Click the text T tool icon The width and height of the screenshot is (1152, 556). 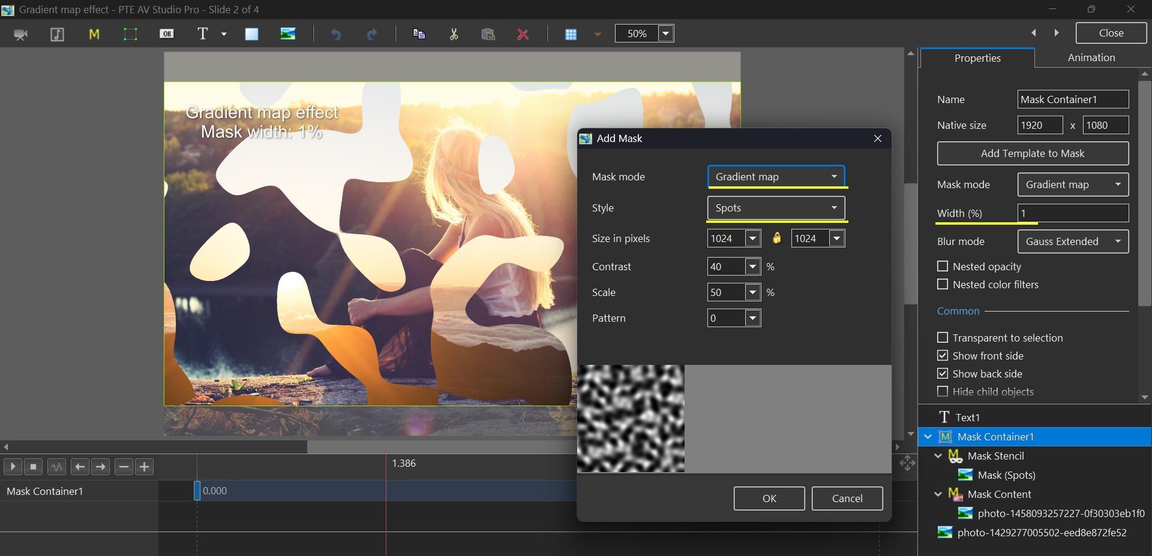click(x=203, y=34)
